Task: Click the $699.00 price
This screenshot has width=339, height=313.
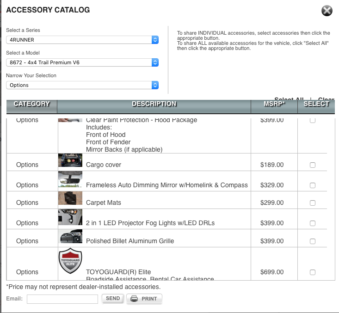Action: point(272,272)
